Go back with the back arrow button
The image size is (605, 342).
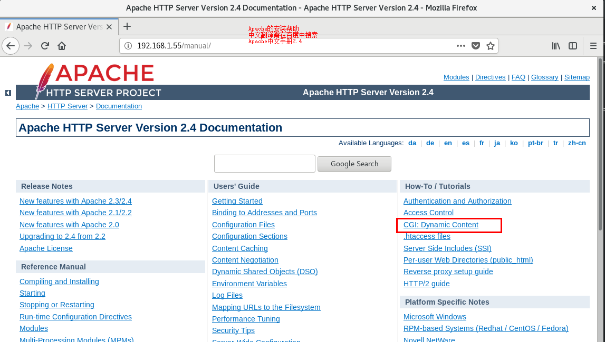pyautogui.click(x=11, y=46)
